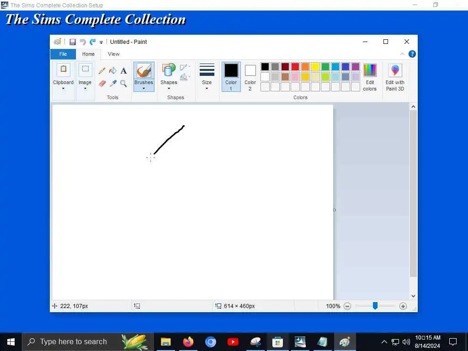Open the shape Outline dropdown
The height and width of the screenshot is (351, 468).
(x=185, y=67)
